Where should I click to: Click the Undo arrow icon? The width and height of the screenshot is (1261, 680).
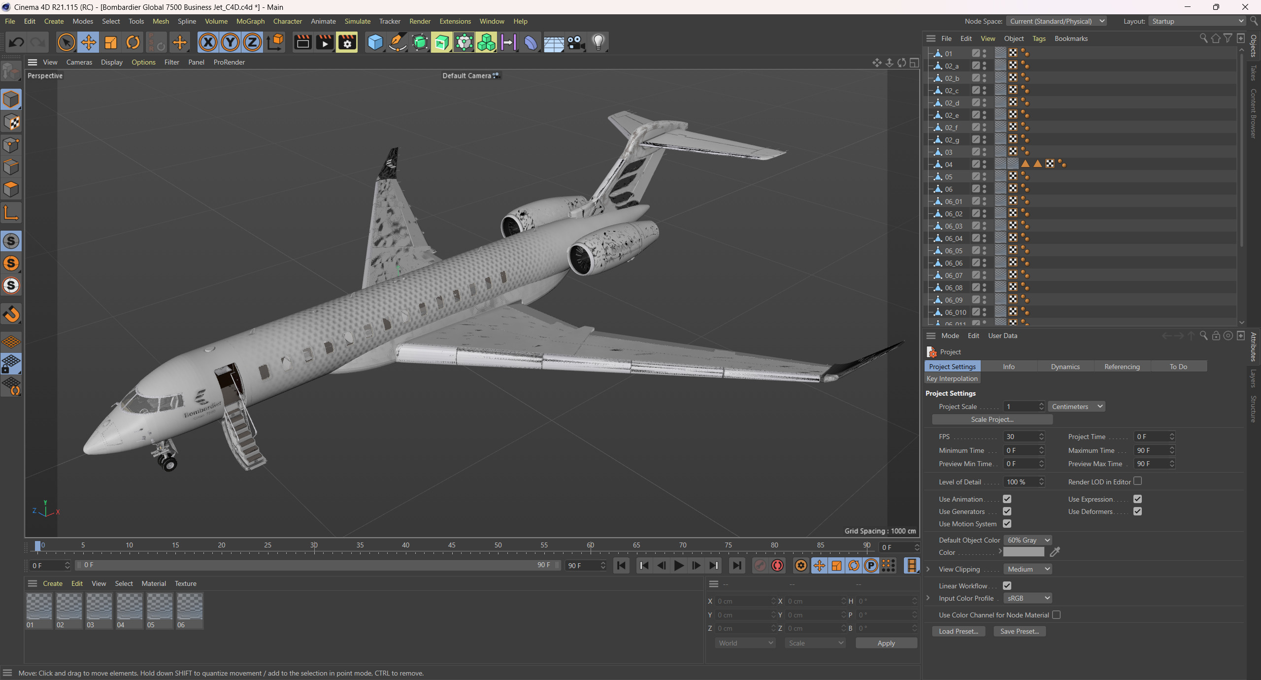click(17, 42)
